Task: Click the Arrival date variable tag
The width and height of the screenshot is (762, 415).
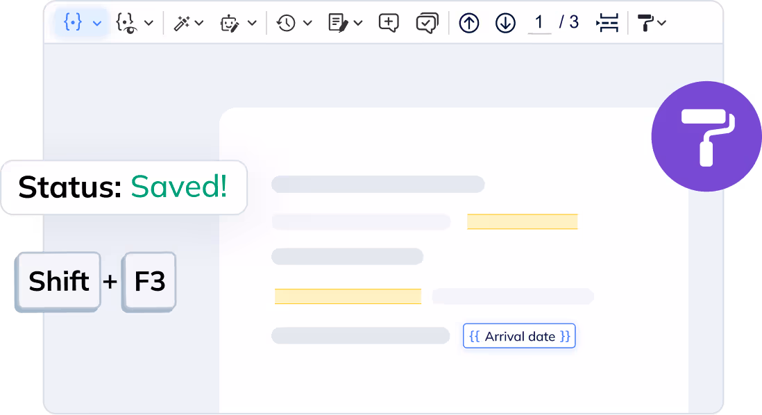Action: point(519,337)
